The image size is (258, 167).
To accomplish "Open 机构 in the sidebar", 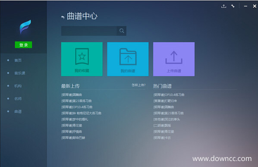I will pos(18,86).
